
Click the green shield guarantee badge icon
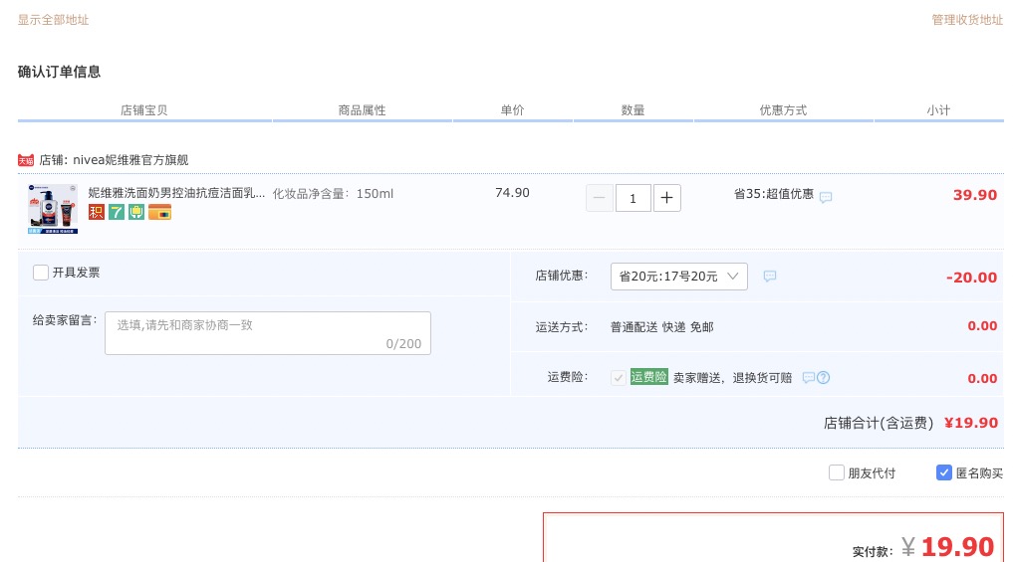pos(136,212)
